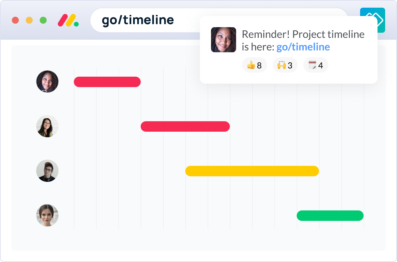Select the yellow timeline bar
Viewport: 397px width, 262px height.
(x=252, y=171)
